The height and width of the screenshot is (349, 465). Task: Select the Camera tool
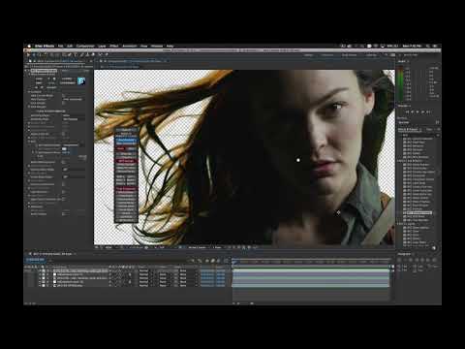(x=51, y=55)
